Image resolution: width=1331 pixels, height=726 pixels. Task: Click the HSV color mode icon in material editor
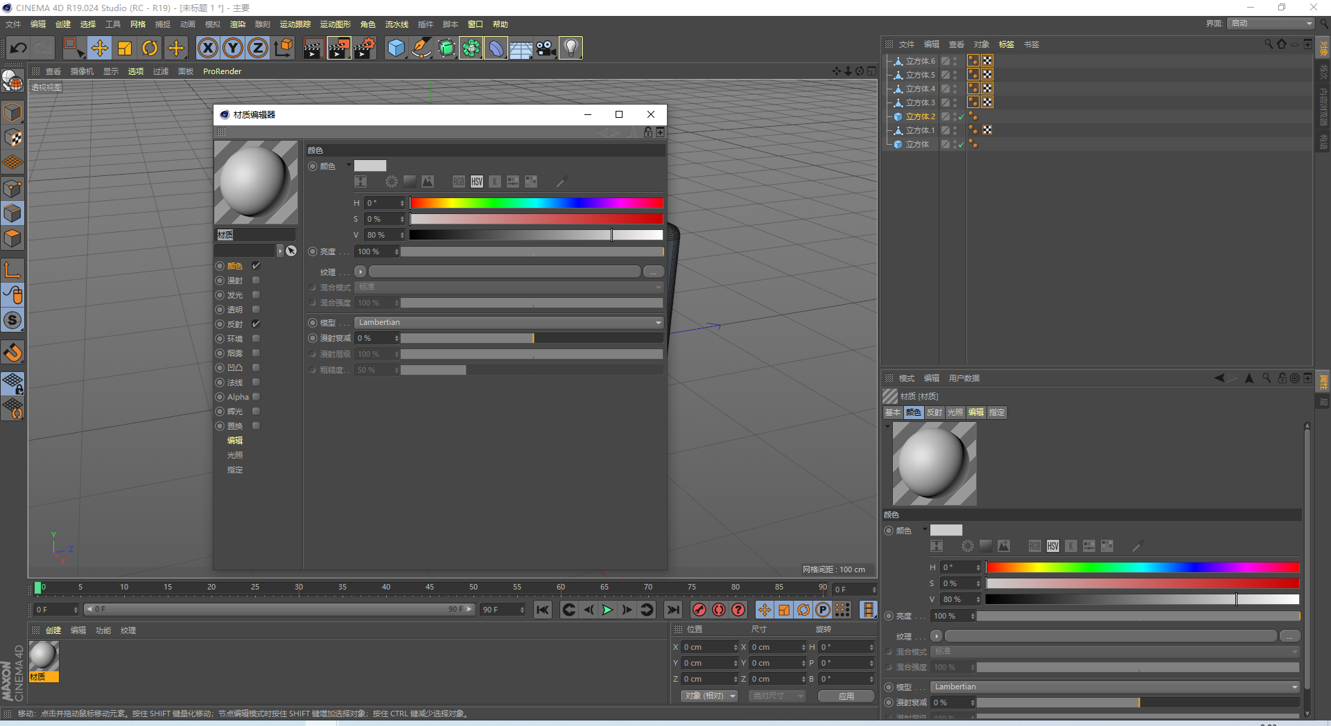(477, 181)
